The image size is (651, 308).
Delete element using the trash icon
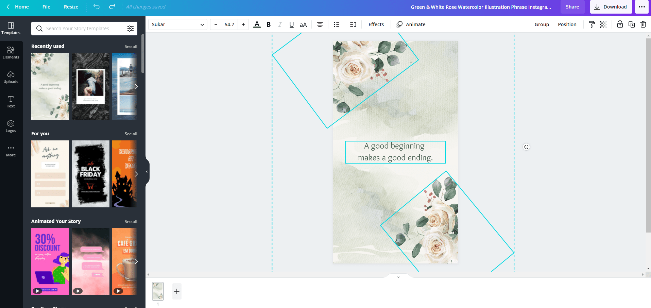point(643,24)
